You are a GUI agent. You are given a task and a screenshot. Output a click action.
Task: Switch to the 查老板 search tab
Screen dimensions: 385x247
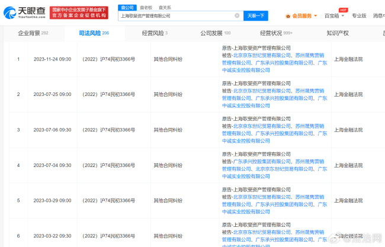click(146, 7)
